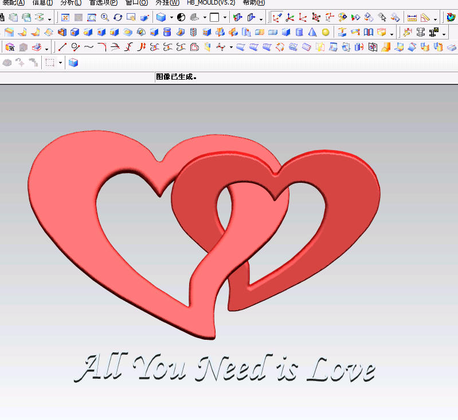Click the white square background icon
The image size is (458, 420).
tap(214, 18)
